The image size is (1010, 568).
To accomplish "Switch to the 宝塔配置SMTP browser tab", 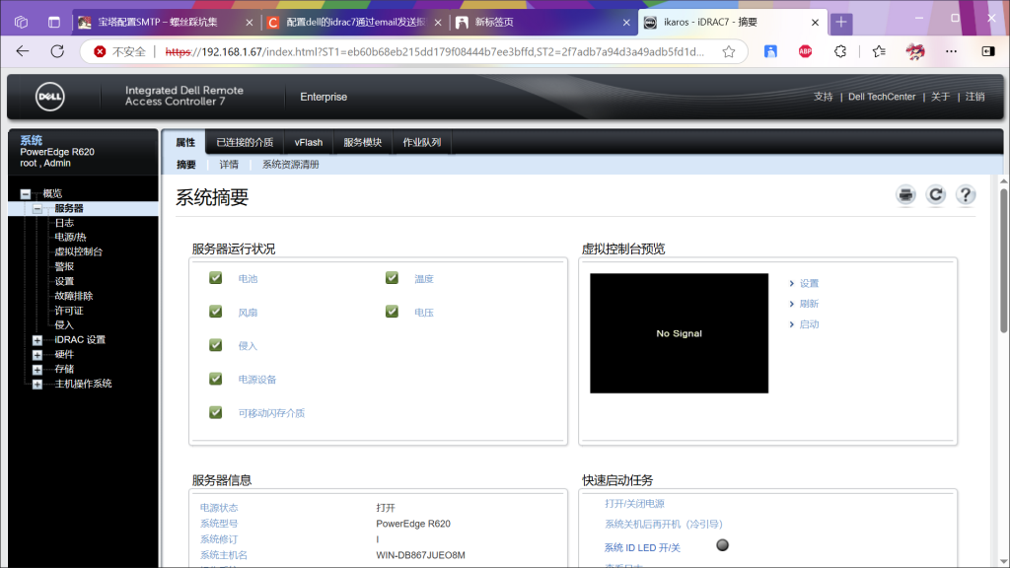I will point(165,23).
